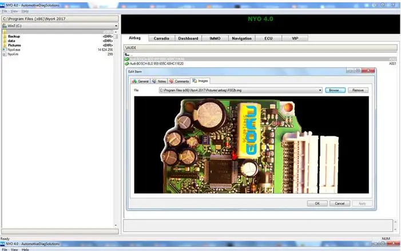The image size is (401, 251).
Task: Close the Edit Item dialog
Action: point(368,71)
